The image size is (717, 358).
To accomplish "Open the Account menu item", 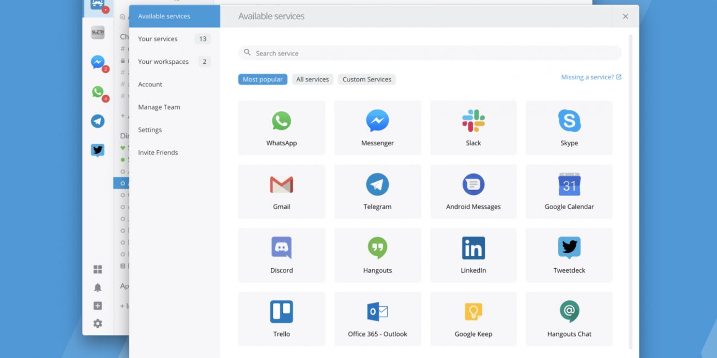I will pyautogui.click(x=174, y=84).
